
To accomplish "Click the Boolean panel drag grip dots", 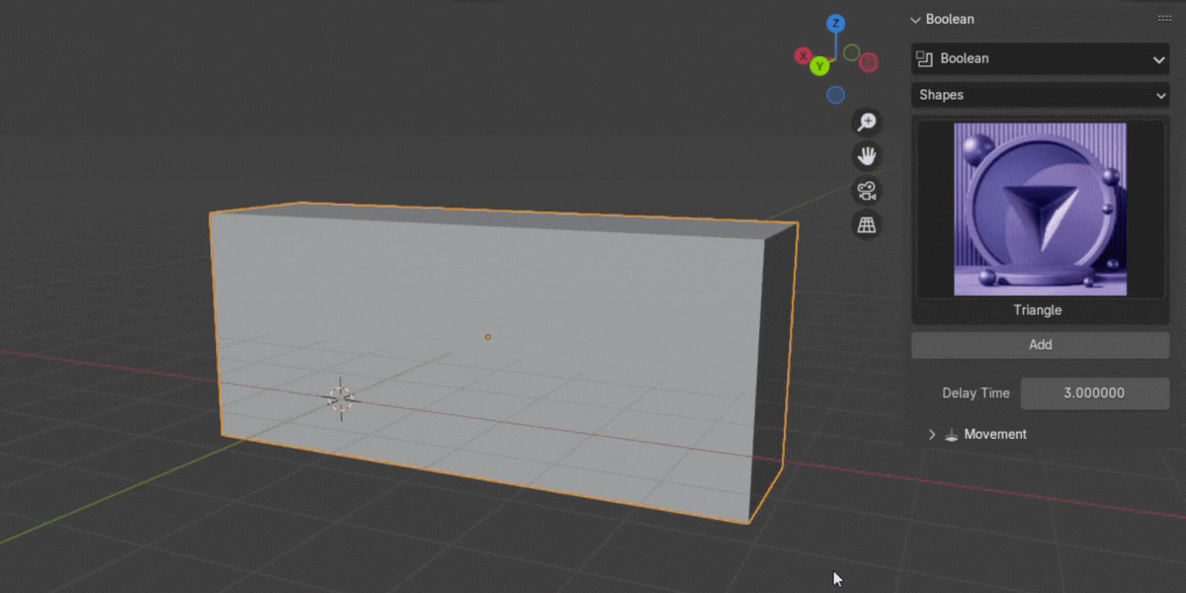I will click(1164, 19).
